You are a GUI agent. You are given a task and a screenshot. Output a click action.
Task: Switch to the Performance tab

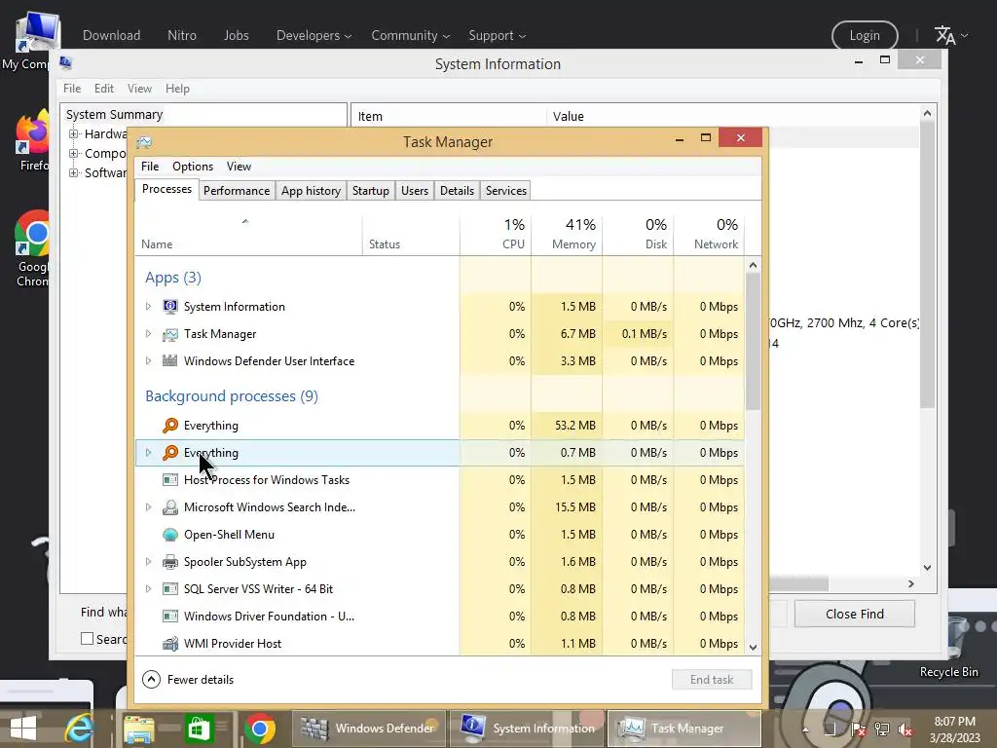click(x=237, y=191)
